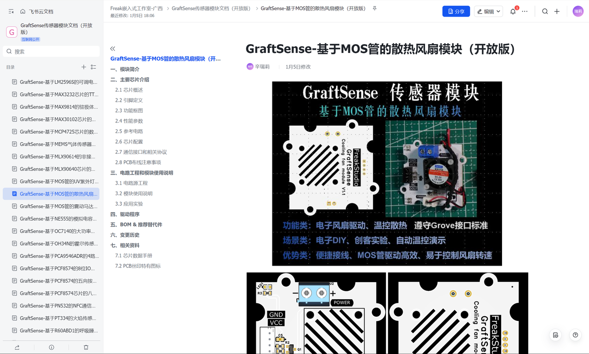Image resolution: width=589 pixels, height=354 pixels.
Task: Click breadcrumb Freak嵌入式工作室-广西
Action: (x=137, y=8)
